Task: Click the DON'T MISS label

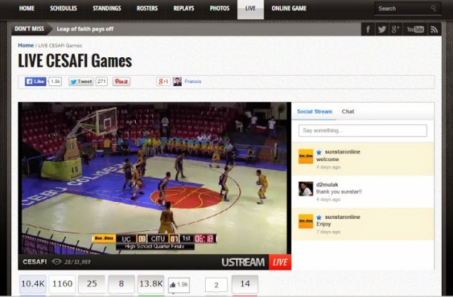Action: click(30, 29)
